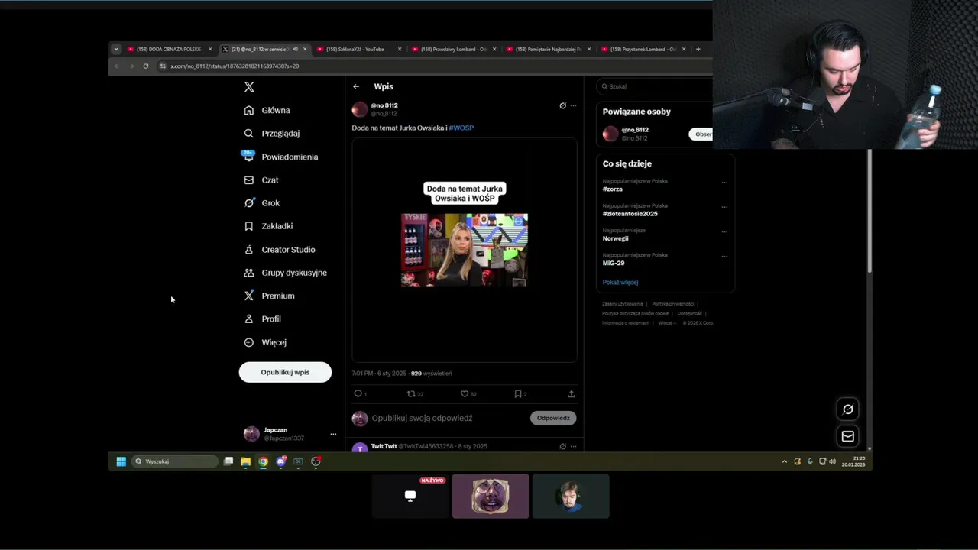The width and height of the screenshot is (978, 550).
Task: Open the three-dot menu on the main post
Action: (573, 105)
